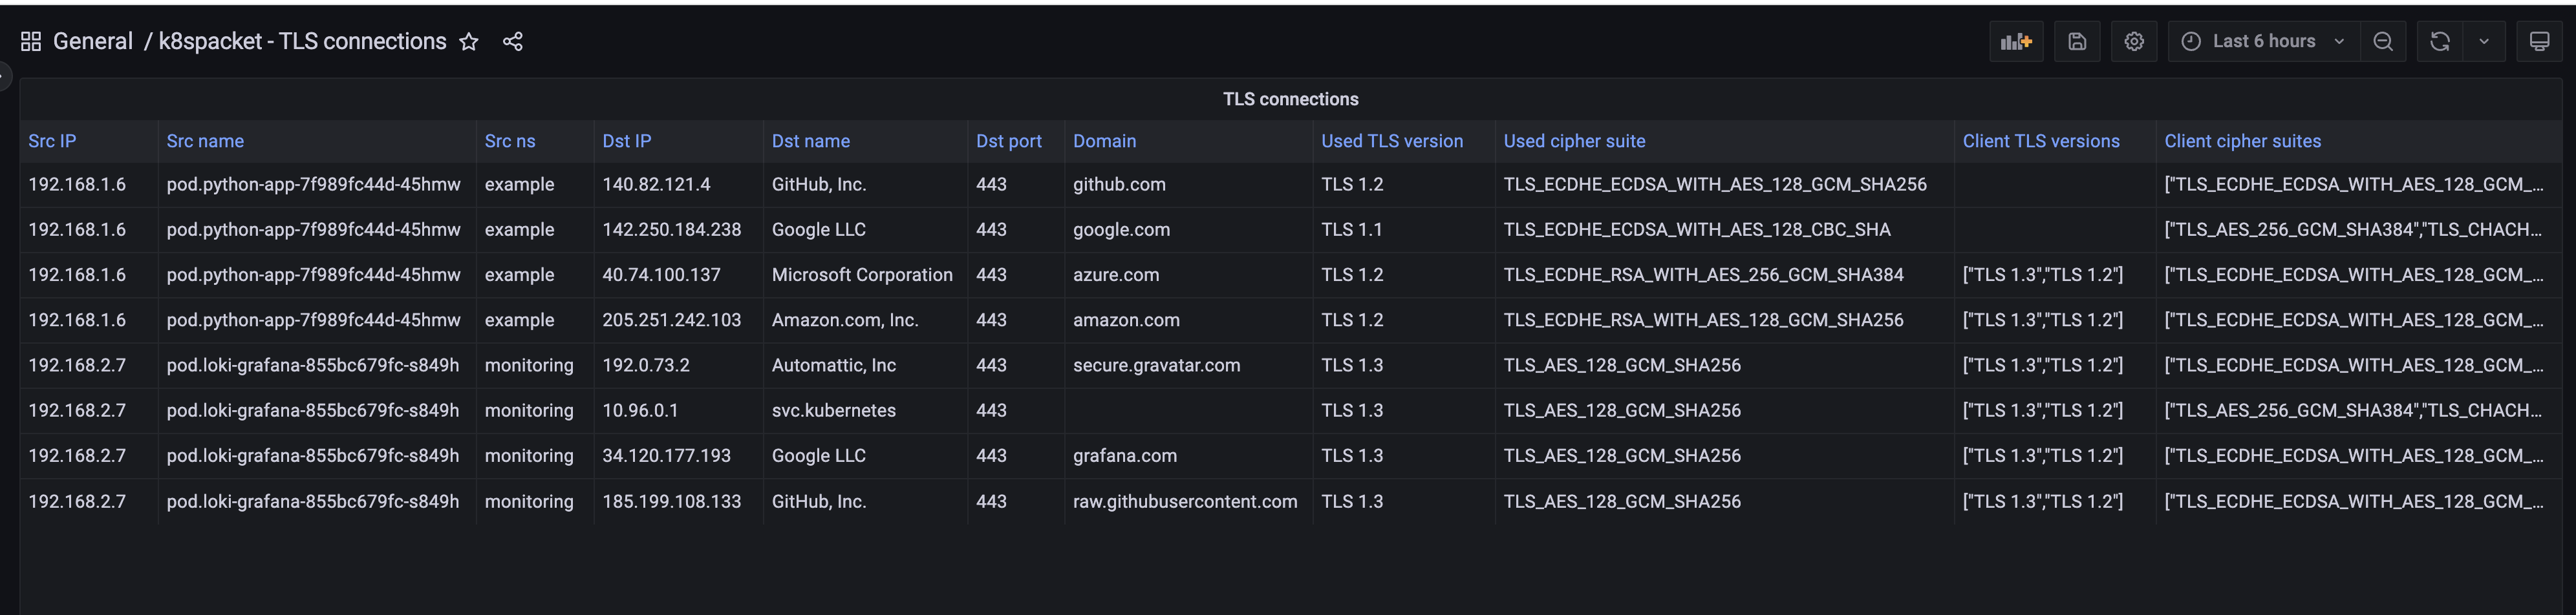The height and width of the screenshot is (615, 2576).
Task: Select the 185.199.108.133 Dst IP cell
Action: coord(678,501)
